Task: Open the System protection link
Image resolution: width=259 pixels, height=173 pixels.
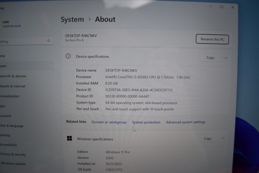Action: click(x=146, y=122)
